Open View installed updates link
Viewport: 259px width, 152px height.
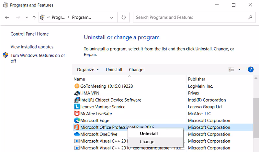[32, 47]
